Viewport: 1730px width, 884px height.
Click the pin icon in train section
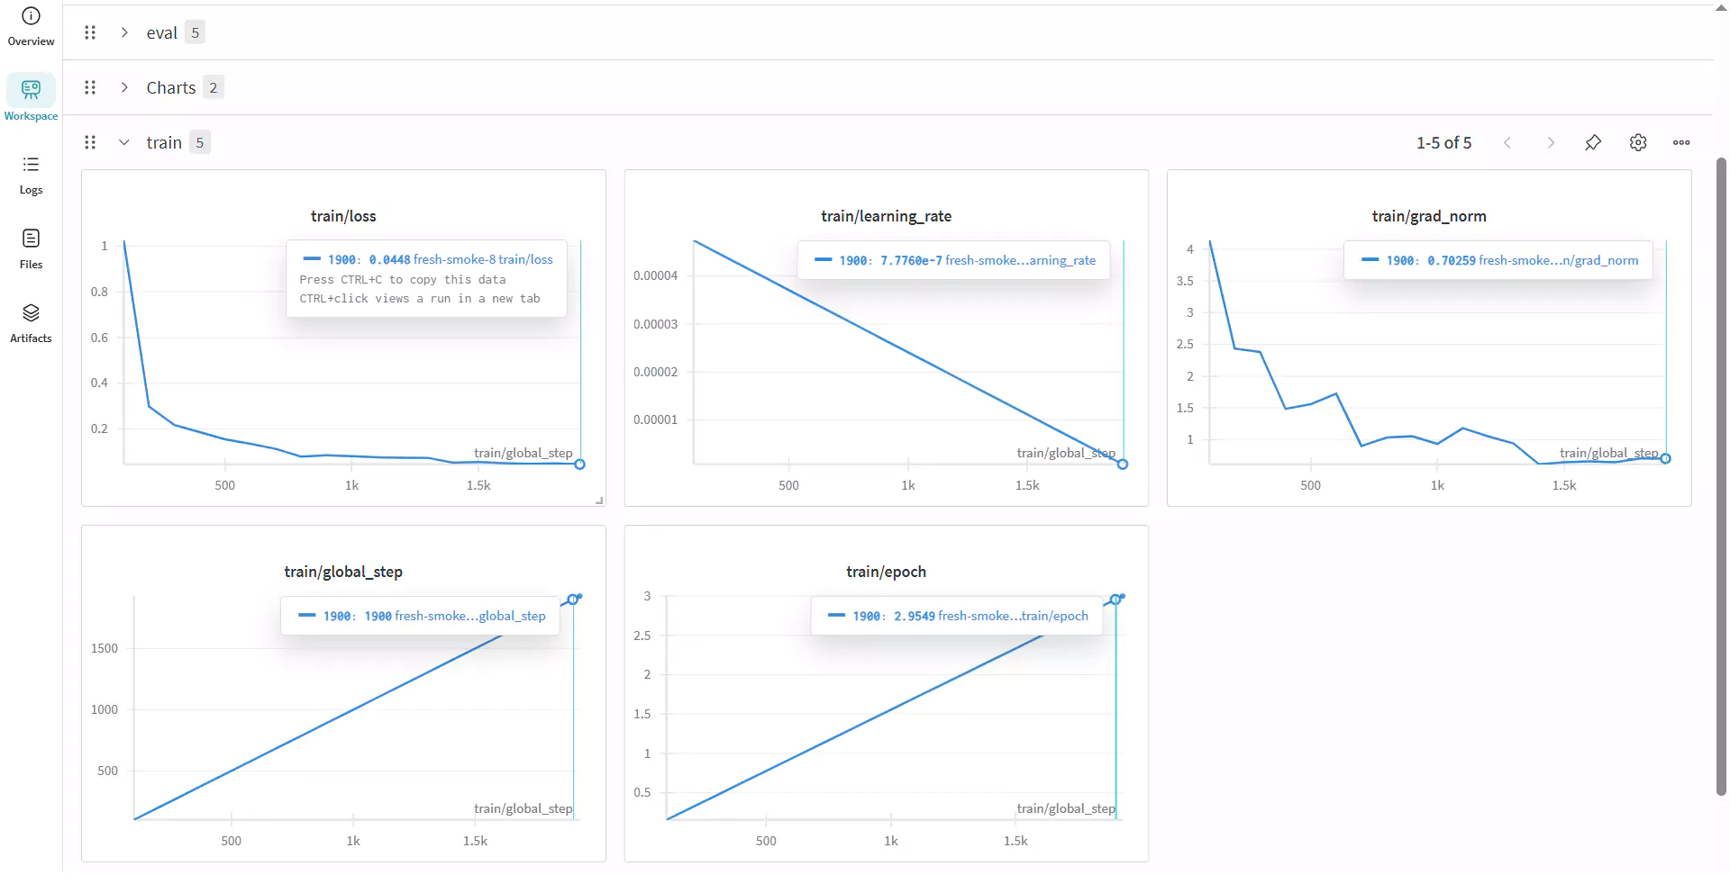(1593, 142)
